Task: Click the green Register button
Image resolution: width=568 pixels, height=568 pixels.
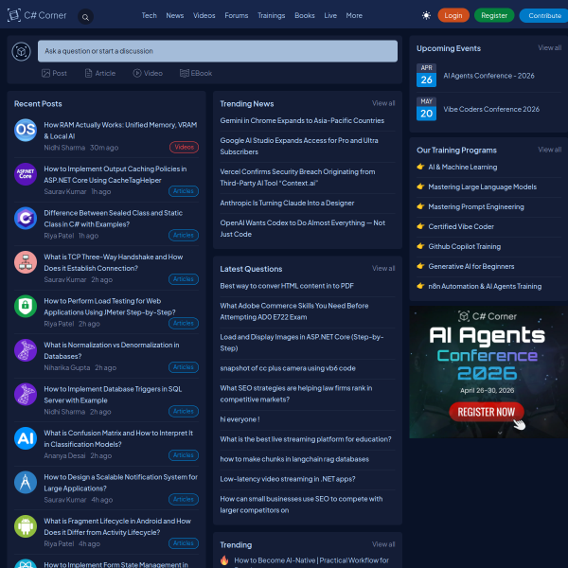Action: pos(493,15)
